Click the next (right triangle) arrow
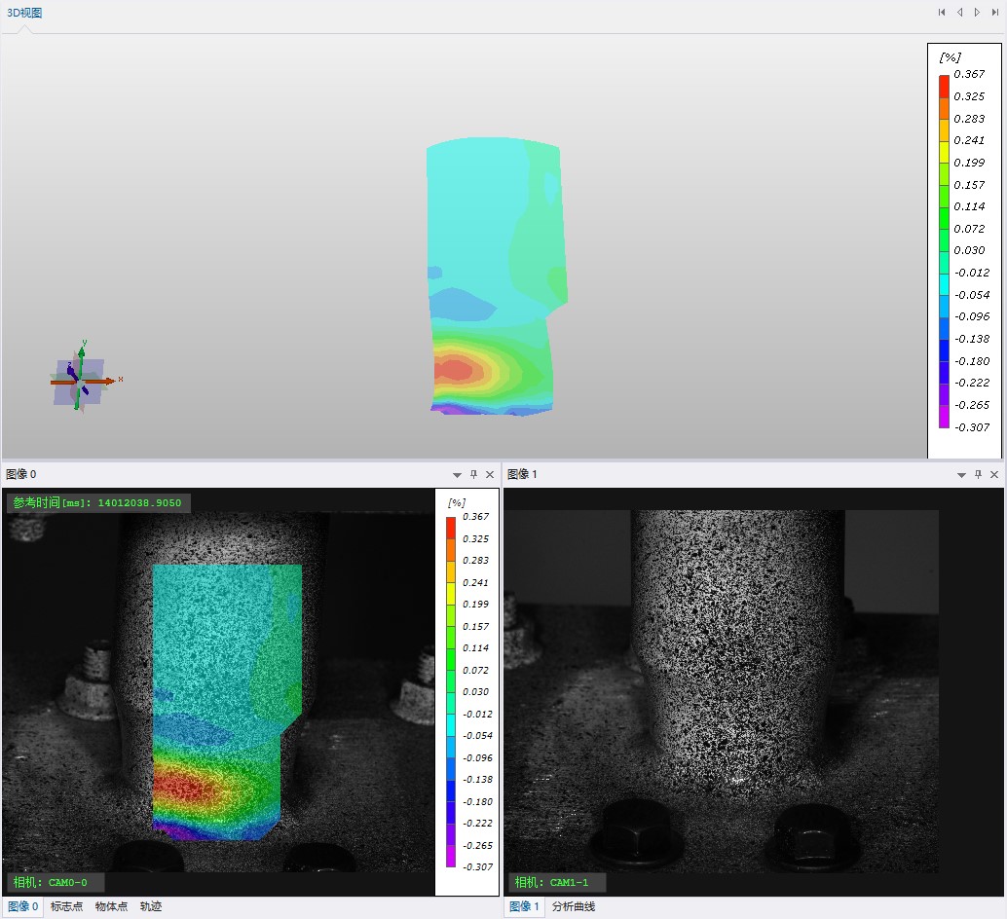The image size is (1007, 919). coord(977,13)
